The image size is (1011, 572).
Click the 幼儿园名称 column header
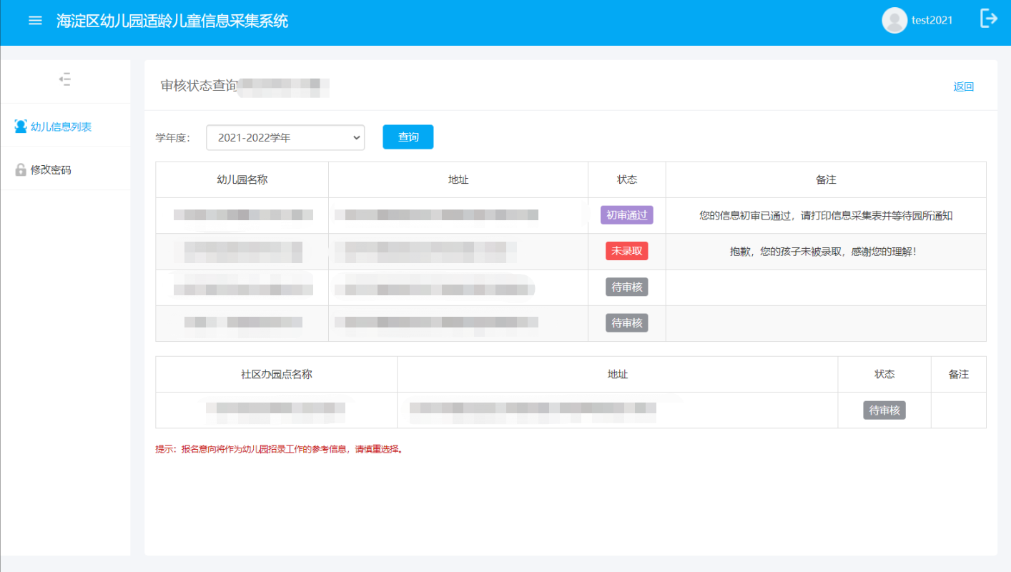[x=242, y=179]
